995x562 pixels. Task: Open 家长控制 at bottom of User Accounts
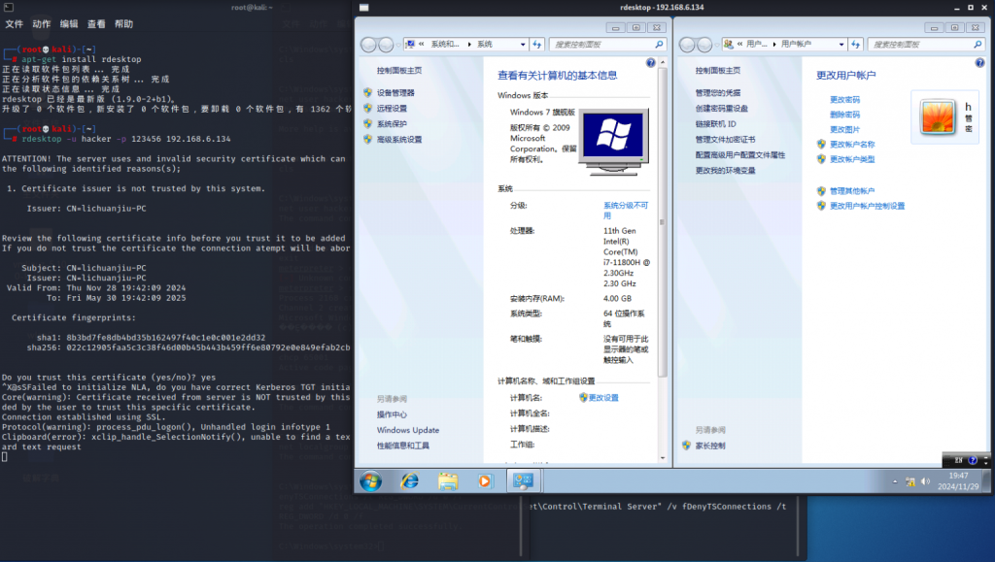710,446
